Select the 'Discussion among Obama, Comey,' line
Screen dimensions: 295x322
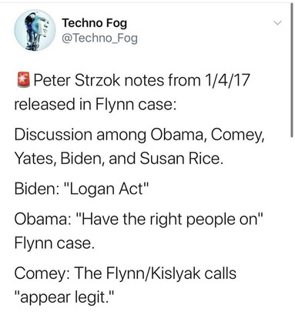(x=139, y=135)
